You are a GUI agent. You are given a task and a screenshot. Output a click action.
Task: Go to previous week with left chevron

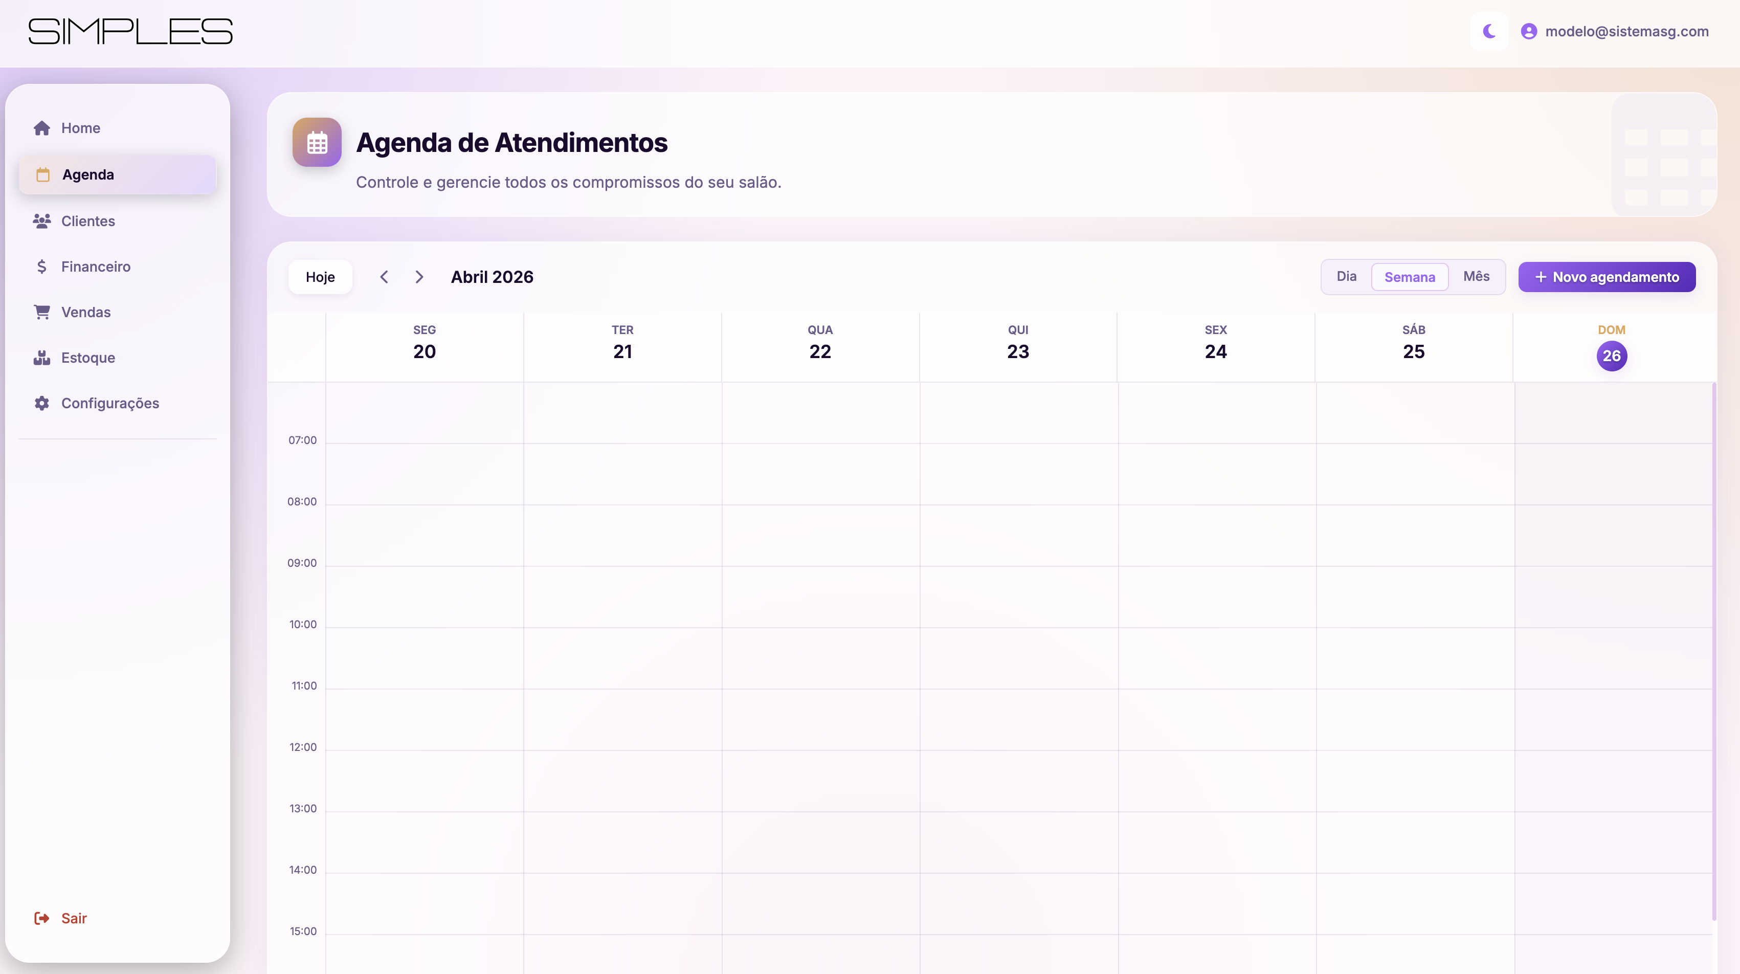[x=384, y=277]
